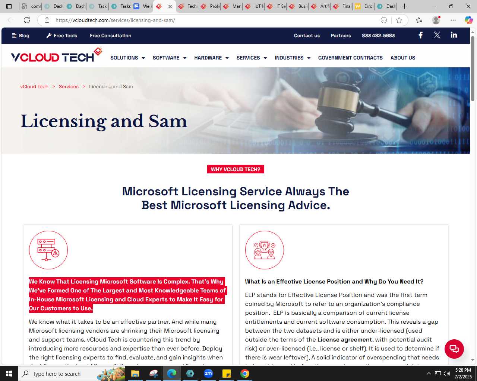The image size is (477, 381).
Task: Switch to the Tech browser tab
Action: tap(187, 6)
